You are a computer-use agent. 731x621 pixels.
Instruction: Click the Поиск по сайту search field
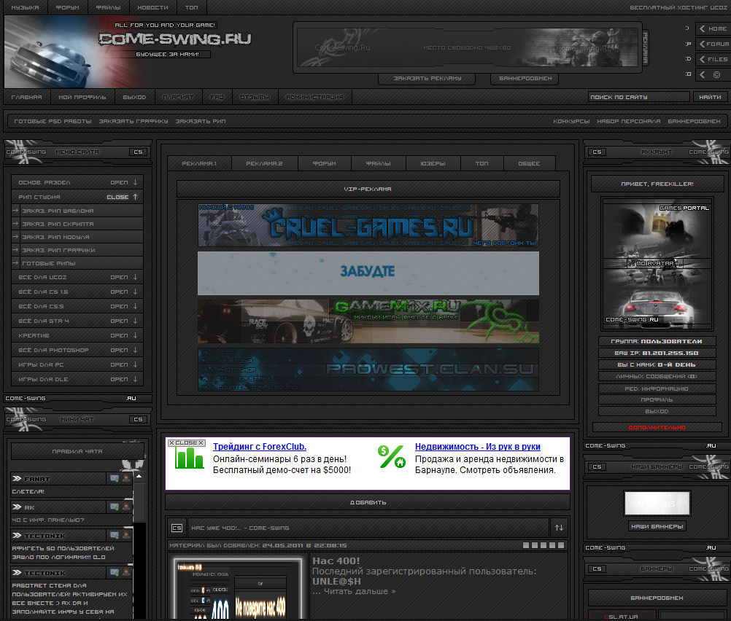[x=638, y=97]
